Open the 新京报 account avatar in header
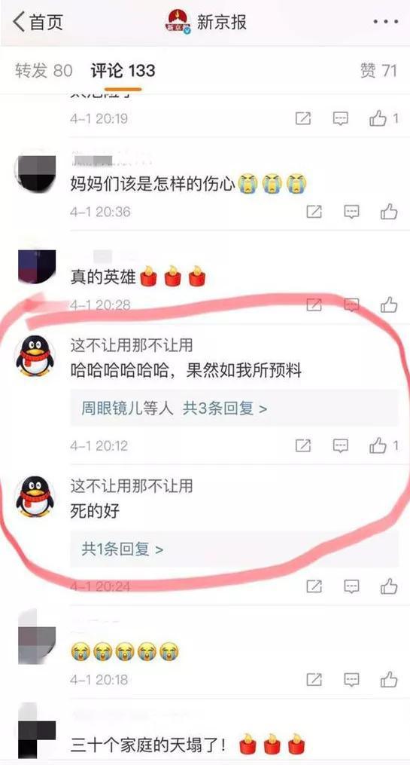The width and height of the screenshot is (410, 765). click(x=178, y=22)
